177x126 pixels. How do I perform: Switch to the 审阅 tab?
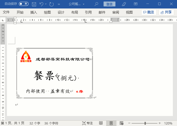(116, 12)
